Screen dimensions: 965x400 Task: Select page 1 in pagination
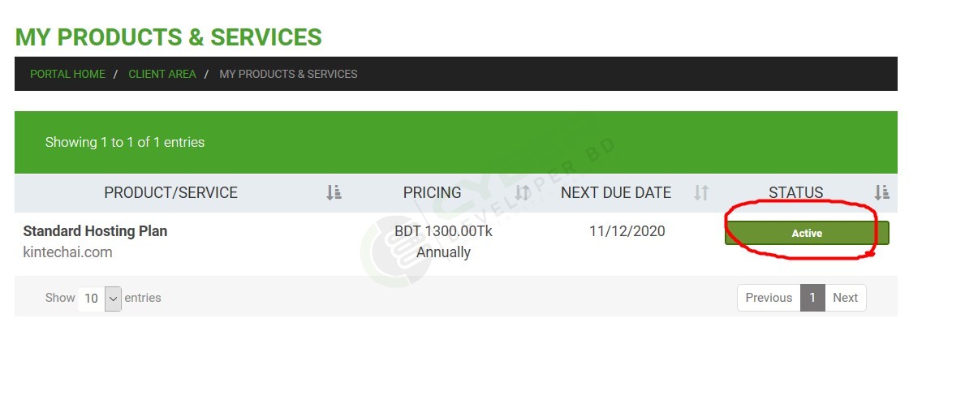[812, 298]
